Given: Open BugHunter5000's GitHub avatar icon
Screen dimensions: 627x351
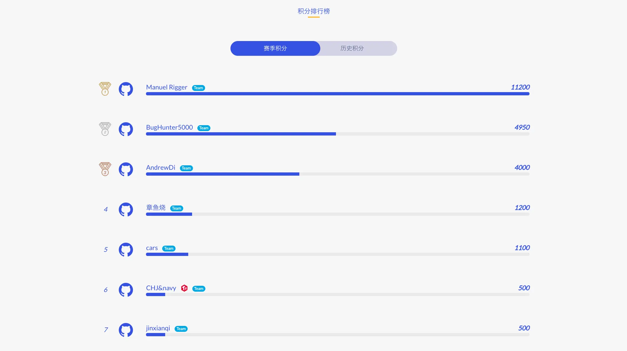Looking at the screenshot, I should [x=126, y=129].
